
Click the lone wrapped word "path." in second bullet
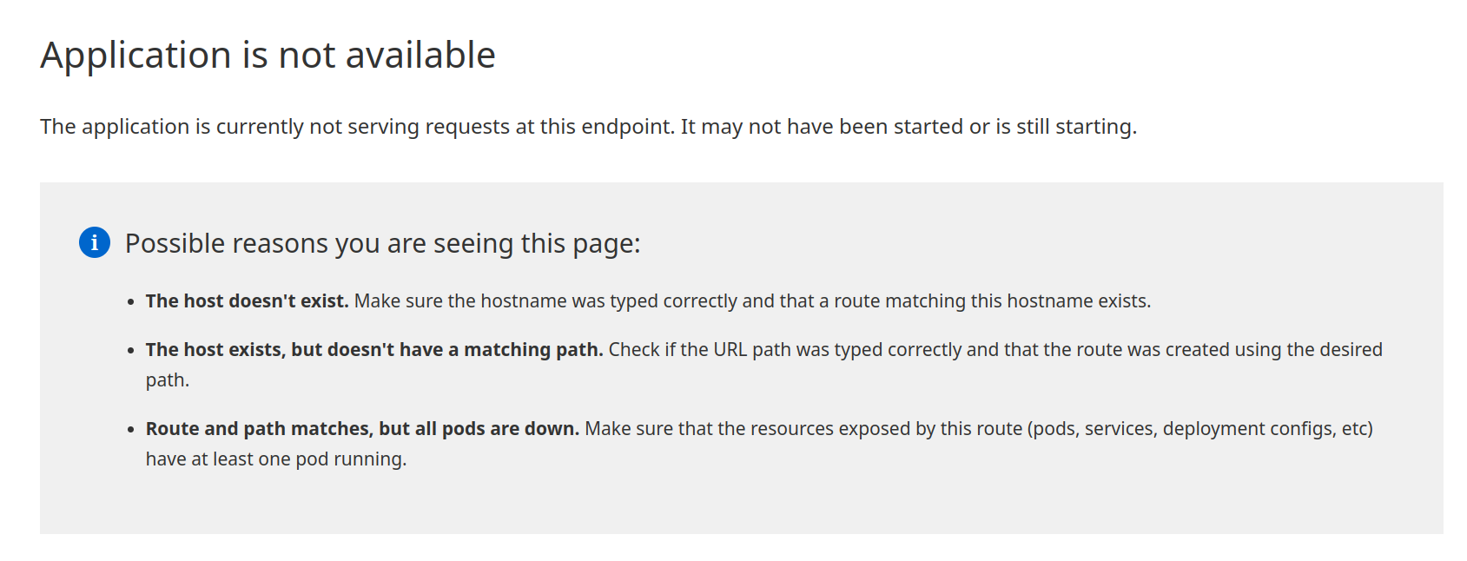pyautogui.click(x=167, y=380)
